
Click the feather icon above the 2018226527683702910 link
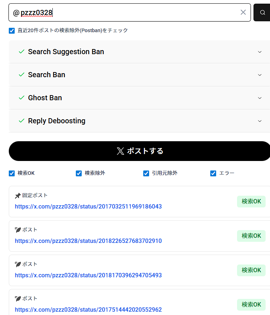click(x=18, y=230)
